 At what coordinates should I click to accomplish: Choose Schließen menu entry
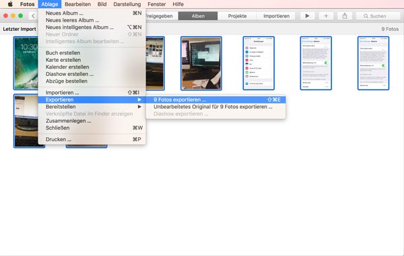92,128
